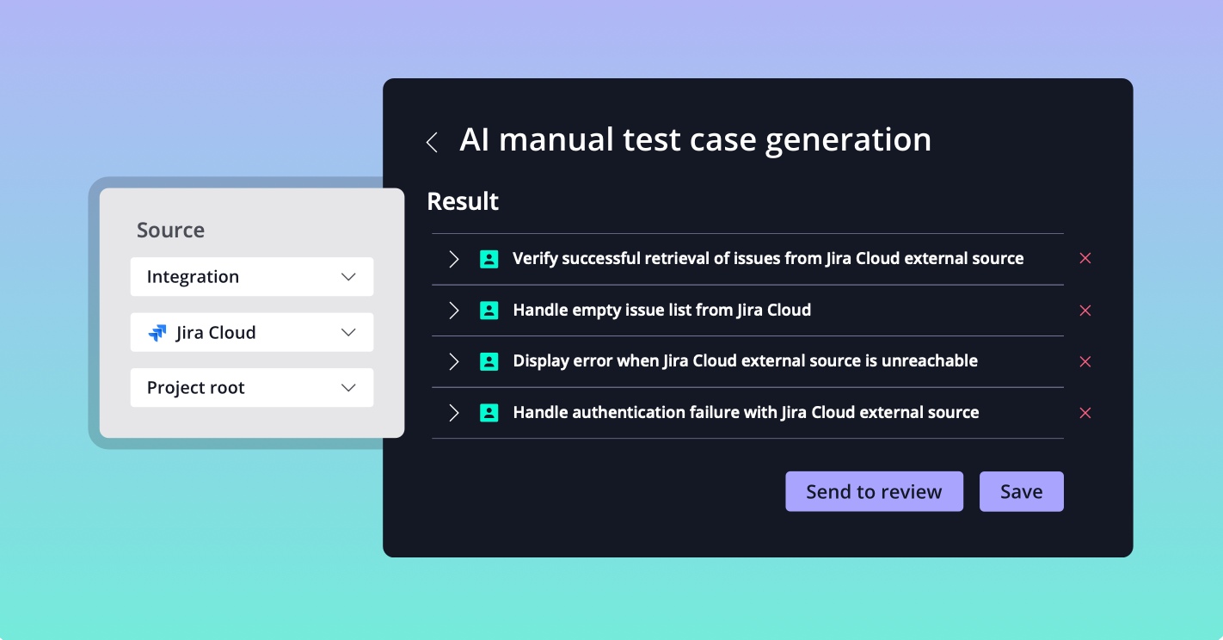Click the test case icon next to 'Verify successful retrieval'
This screenshot has width=1223, height=640.
point(489,258)
